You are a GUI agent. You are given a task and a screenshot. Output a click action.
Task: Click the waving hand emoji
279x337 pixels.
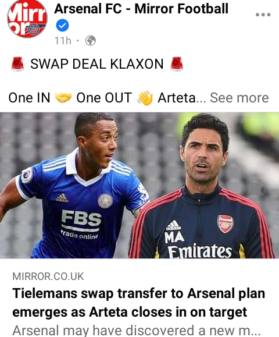point(145,98)
